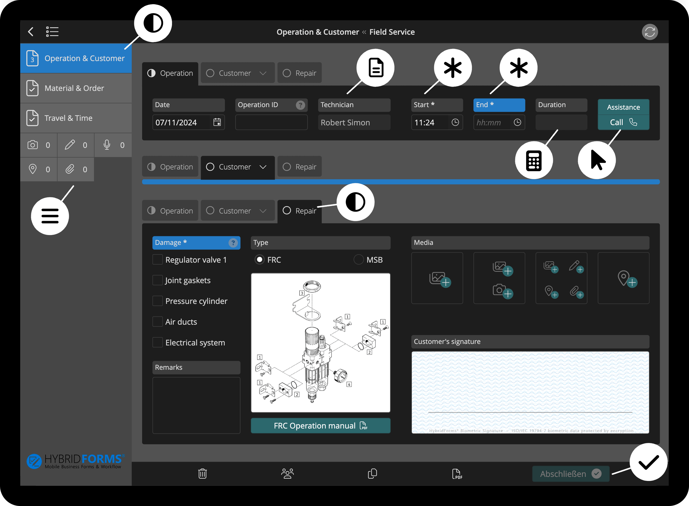Go back using the left arrow icon
Screen dimensions: 689x506
click(31, 32)
